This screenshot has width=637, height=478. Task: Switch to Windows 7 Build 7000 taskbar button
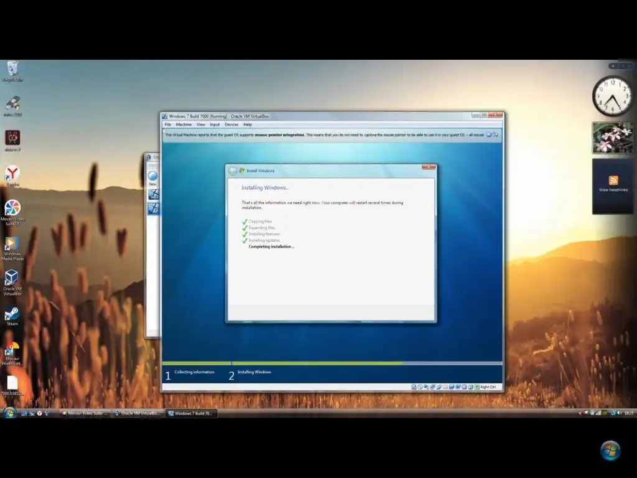(192, 413)
